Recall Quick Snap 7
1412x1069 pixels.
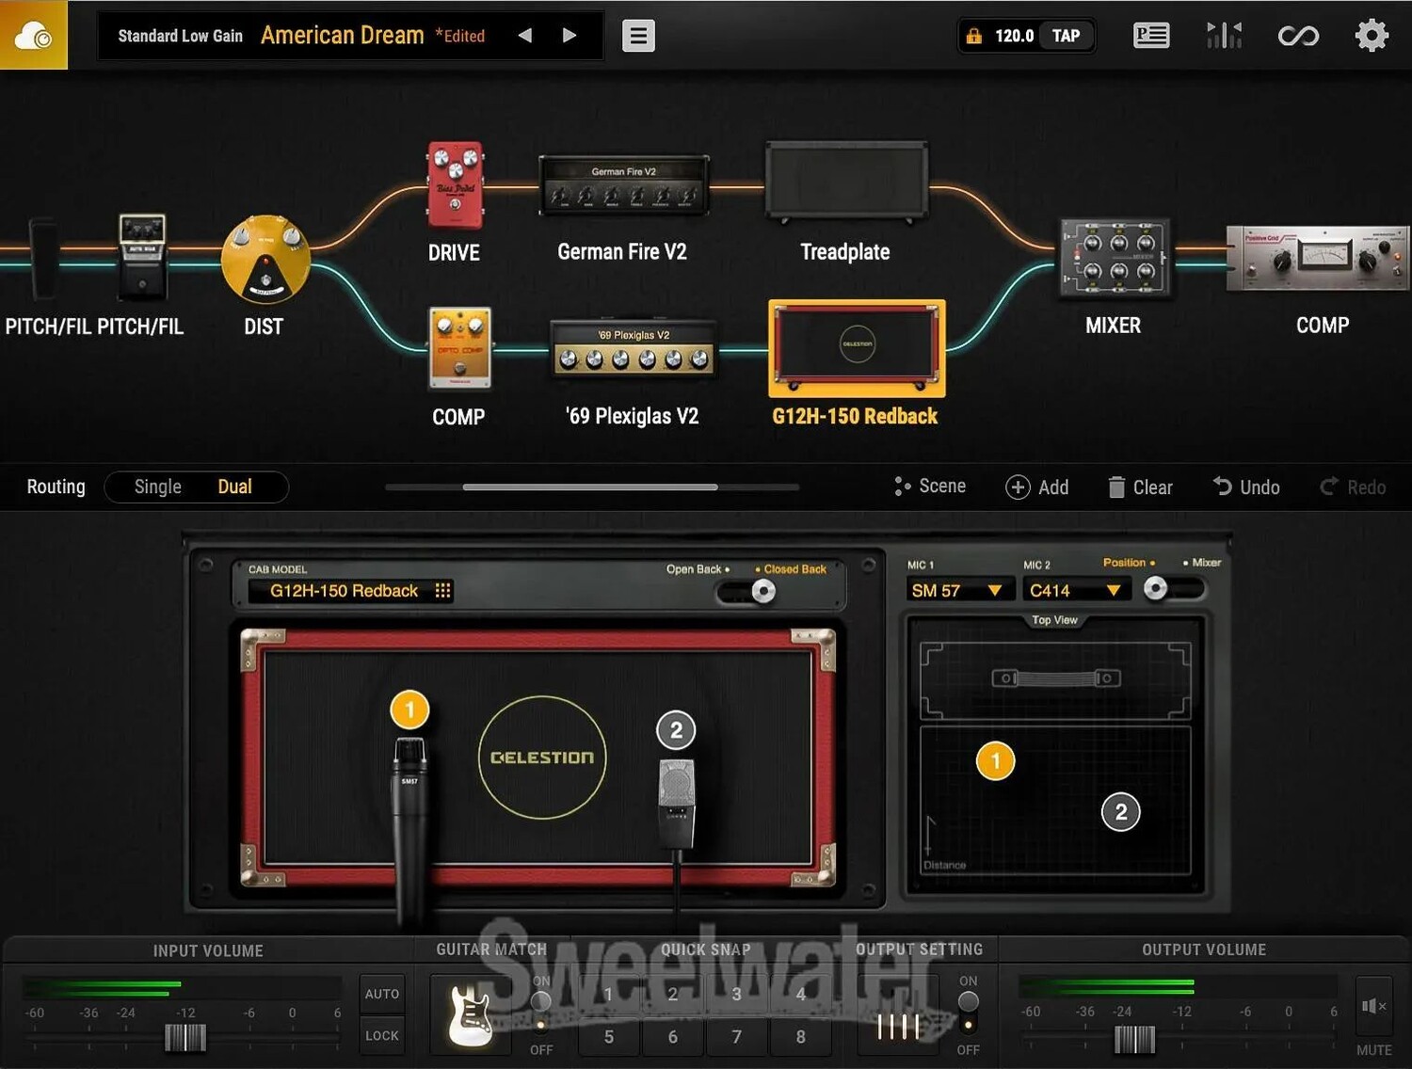click(736, 1036)
